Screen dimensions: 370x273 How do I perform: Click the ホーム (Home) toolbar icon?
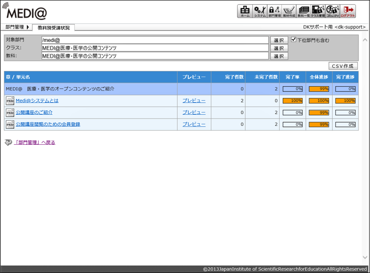(x=245, y=12)
